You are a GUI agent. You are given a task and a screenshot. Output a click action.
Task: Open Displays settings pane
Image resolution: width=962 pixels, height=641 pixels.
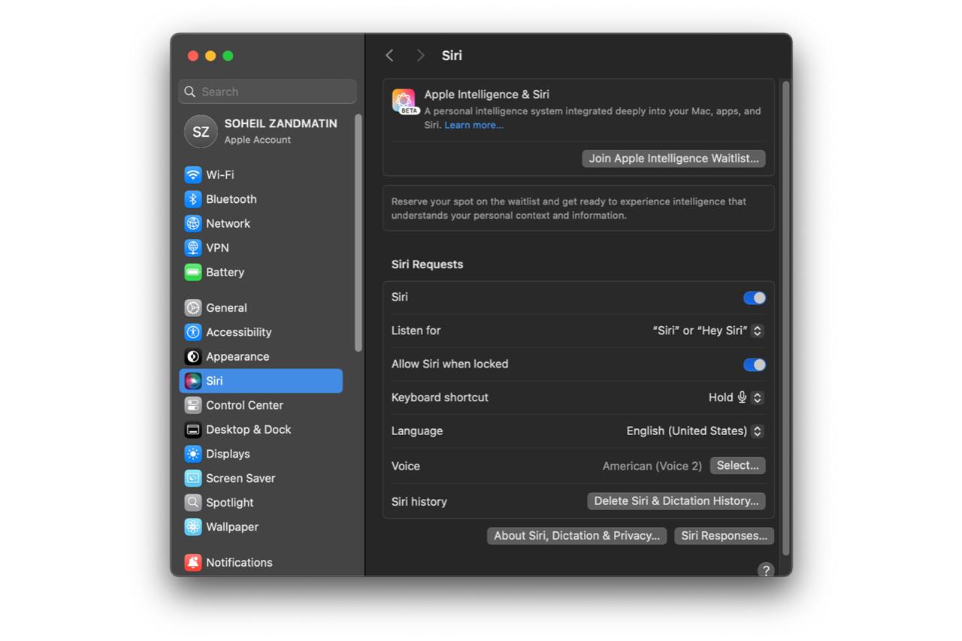pyautogui.click(x=261, y=454)
